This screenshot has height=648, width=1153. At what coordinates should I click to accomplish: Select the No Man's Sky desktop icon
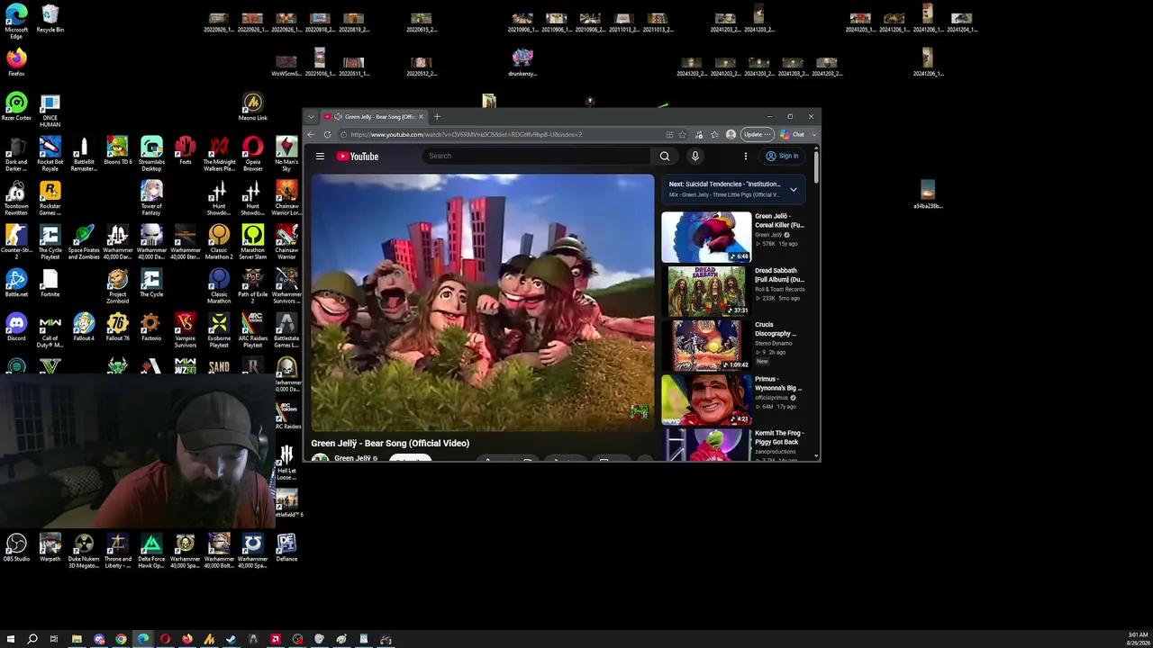click(286, 154)
